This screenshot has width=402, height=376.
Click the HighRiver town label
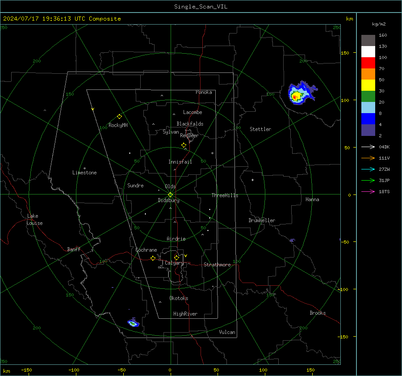[185, 314]
